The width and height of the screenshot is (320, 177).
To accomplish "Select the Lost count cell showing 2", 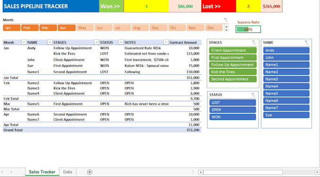I will point(248,6).
